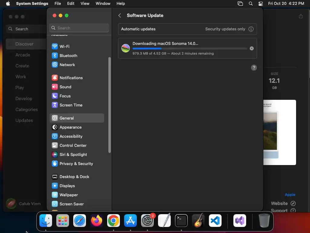This screenshot has width=310, height=233.
Task: Open the Window menu
Action: [103, 4]
